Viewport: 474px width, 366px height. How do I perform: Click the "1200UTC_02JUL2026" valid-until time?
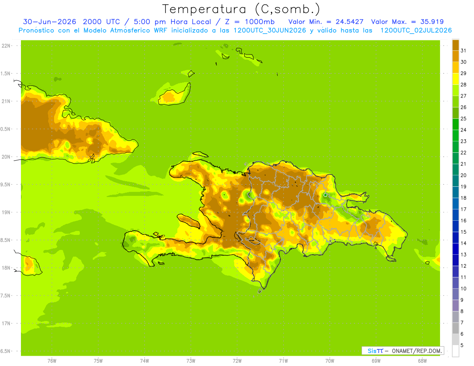click(x=416, y=30)
